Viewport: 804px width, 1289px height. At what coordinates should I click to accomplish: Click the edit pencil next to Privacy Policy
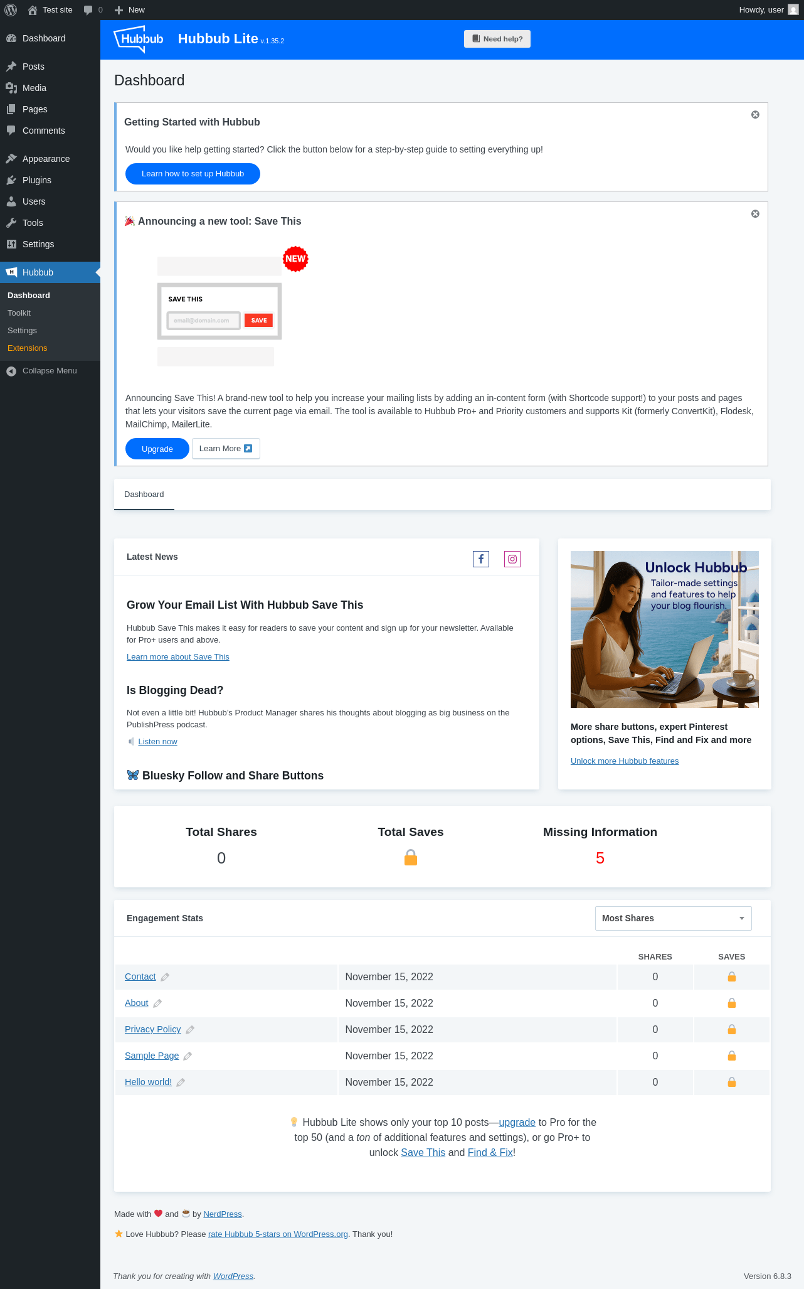point(190,1030)
